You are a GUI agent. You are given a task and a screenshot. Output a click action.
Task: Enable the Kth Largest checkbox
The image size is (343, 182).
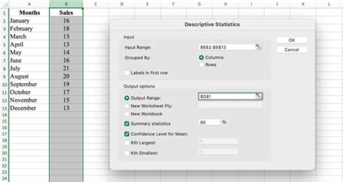pos(127,143)
